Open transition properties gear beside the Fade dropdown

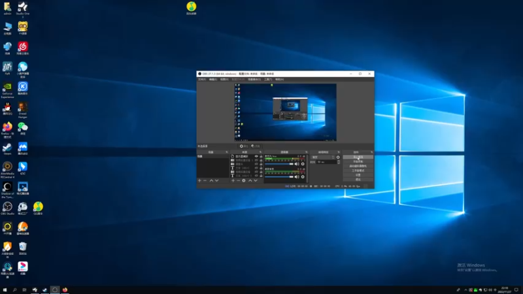point(338,157)
